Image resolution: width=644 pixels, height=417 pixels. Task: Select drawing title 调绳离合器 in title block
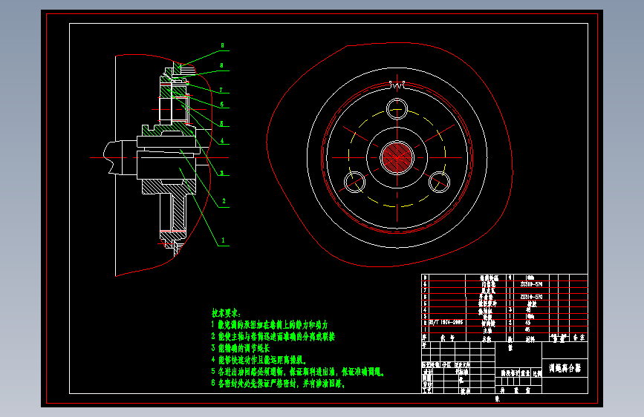pyautogui.click(x=565, y=368)
